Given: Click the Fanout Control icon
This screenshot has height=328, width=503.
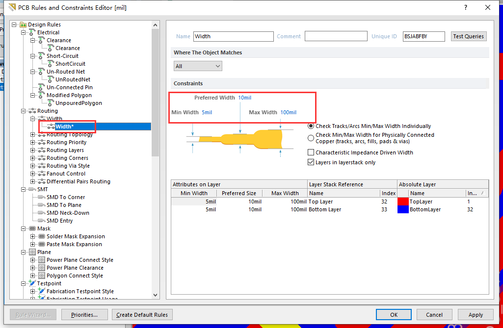Looking at the screenshot, I should pos(42,174).
